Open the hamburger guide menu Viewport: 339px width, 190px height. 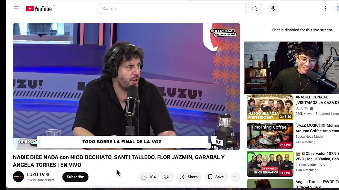(16, 8)
